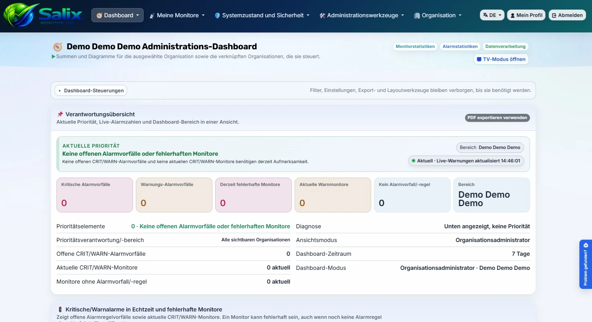Open the Dashboard dropdown menu
This screenshot has width=592, height=322.
pos(117,15)
